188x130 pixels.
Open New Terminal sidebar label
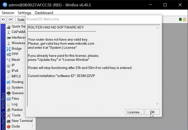pos(22,121)
